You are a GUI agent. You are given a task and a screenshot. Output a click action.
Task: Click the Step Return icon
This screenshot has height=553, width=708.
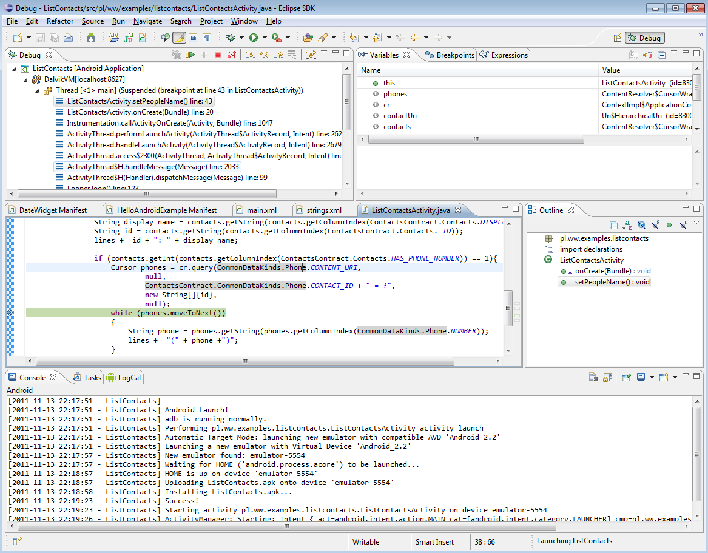click(x=280, y=55)
